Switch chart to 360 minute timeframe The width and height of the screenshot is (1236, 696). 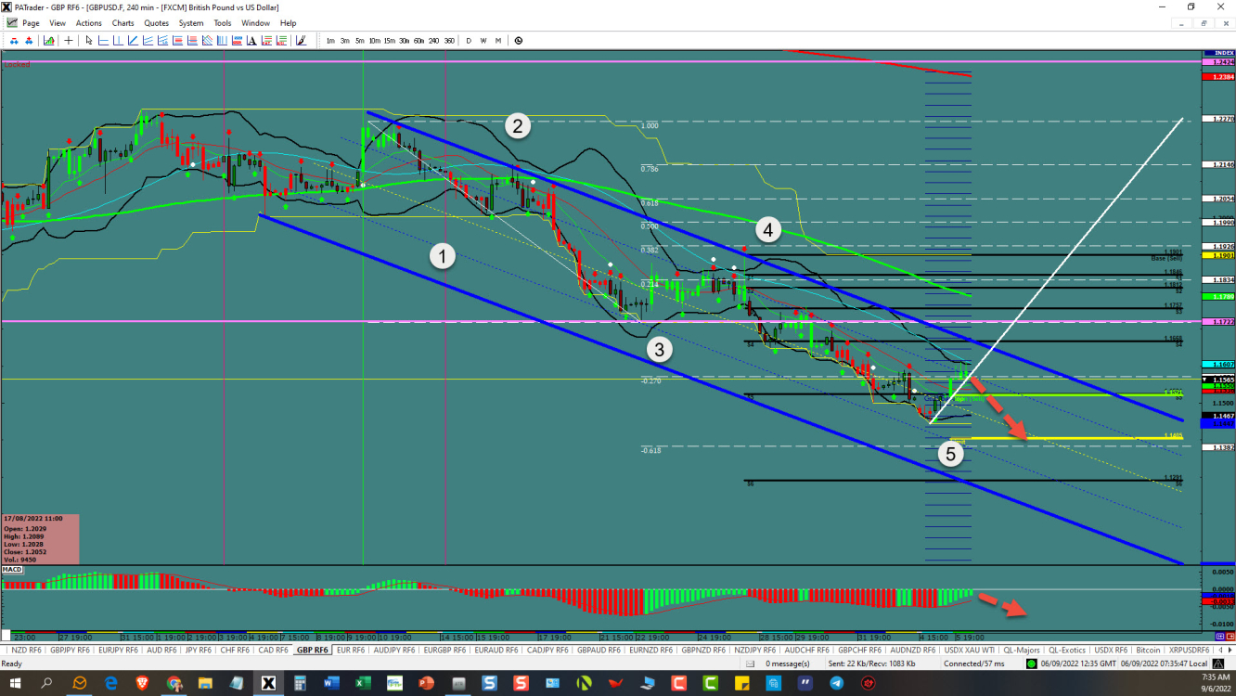click(449, 41)
